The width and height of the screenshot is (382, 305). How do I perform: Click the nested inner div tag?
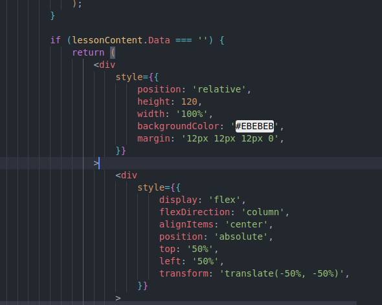tap(126, 175)
